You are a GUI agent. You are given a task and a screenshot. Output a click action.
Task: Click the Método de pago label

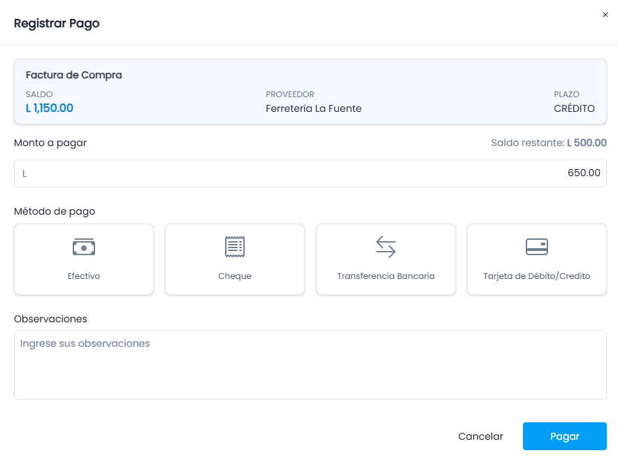55,212
